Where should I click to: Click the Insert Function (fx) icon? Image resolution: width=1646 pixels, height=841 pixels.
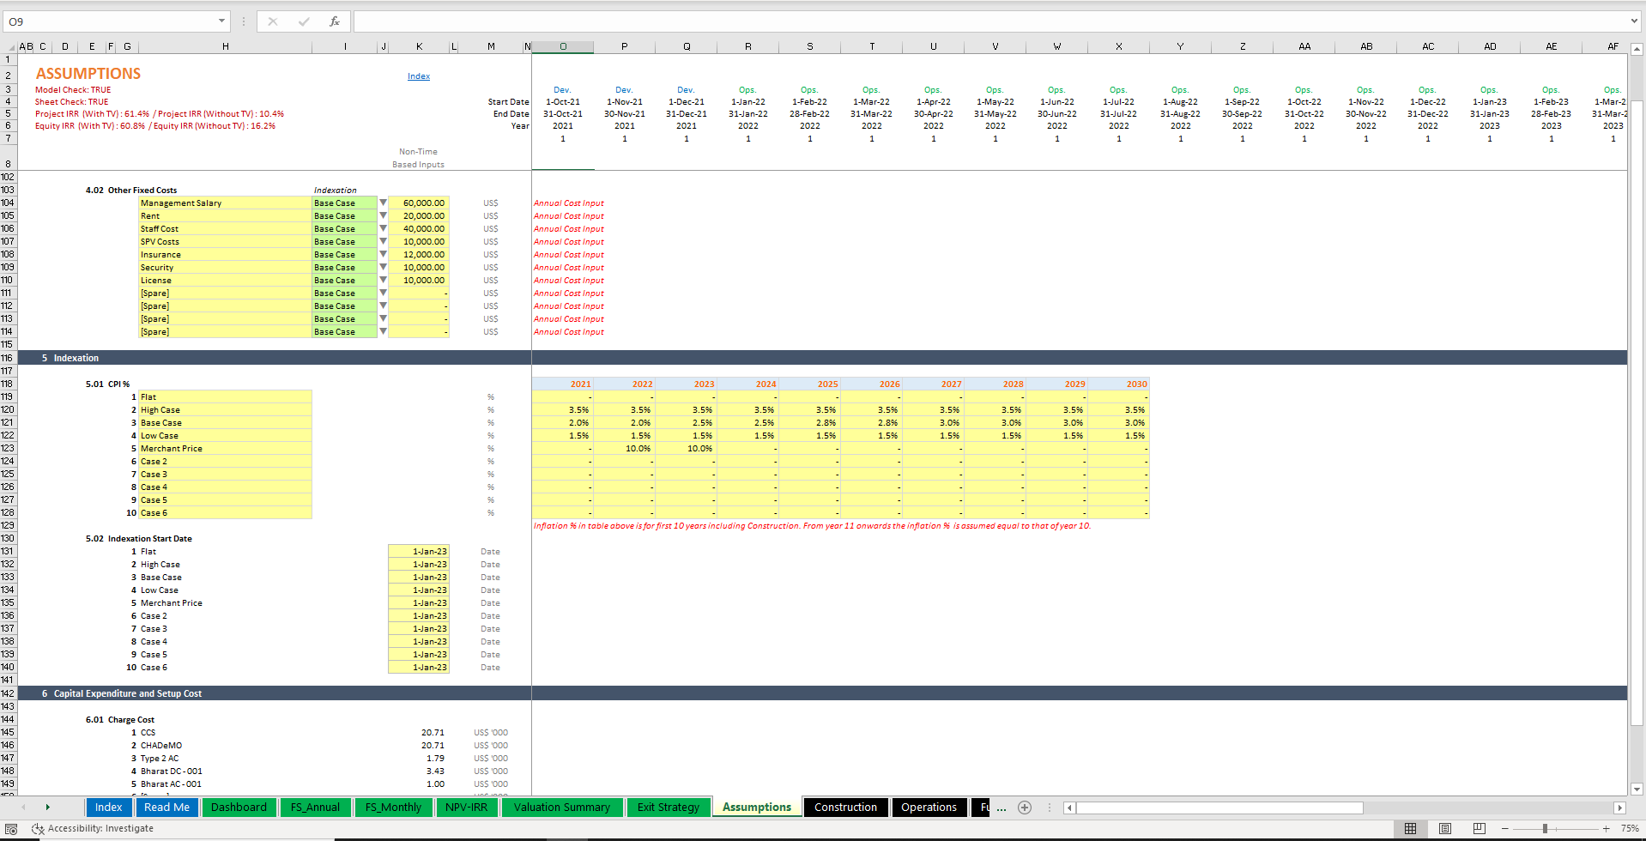pyautogui.click(x=335, y=21)
